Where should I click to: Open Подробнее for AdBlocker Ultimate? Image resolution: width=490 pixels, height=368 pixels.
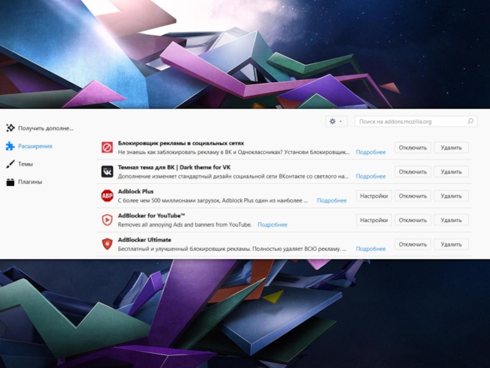(x=371, y=249)
